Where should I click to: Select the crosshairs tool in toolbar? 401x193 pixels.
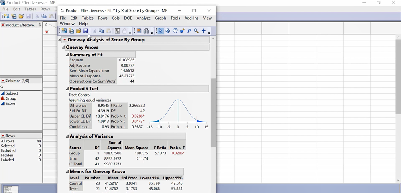pyautogui.click(x=168, y=31)
